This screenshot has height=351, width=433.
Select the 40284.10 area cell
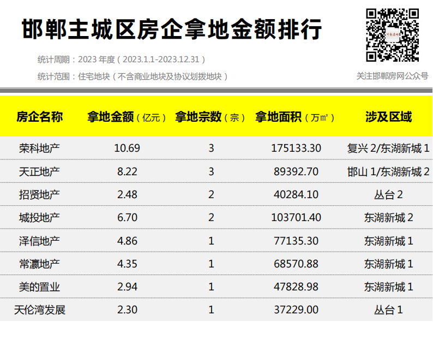296,194
